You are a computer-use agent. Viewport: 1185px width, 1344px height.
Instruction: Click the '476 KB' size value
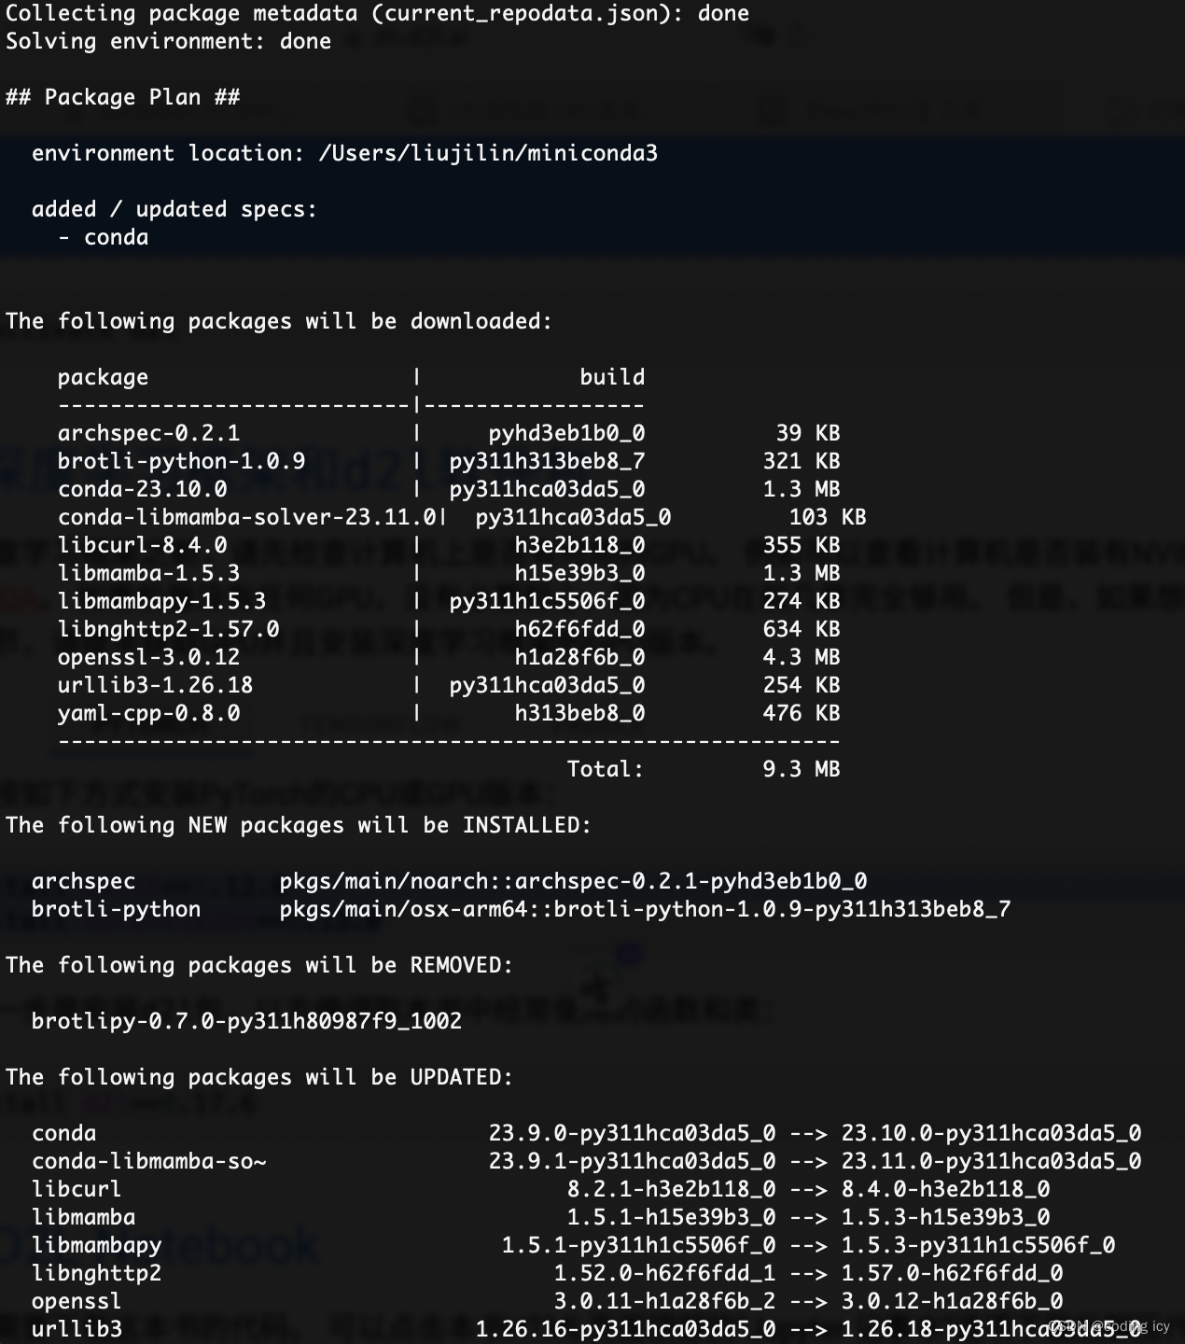point(802,714)
